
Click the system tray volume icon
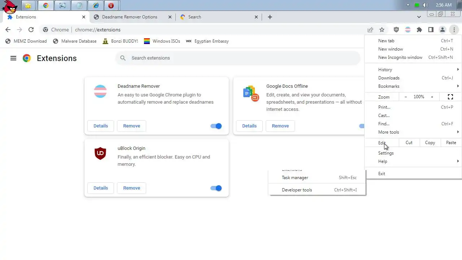426,5
